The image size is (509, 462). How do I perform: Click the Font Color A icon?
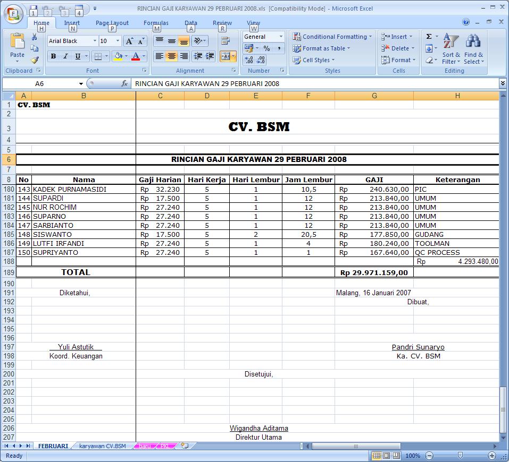click(136, 56)
